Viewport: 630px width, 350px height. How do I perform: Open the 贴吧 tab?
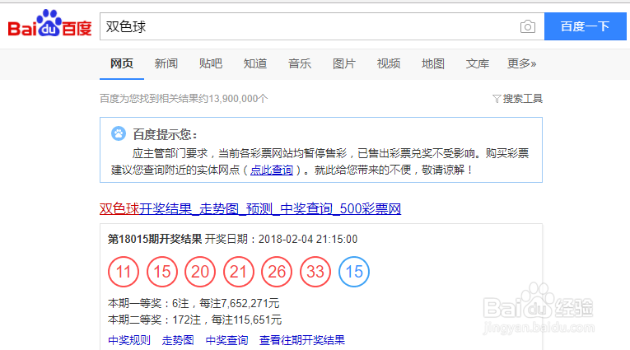[x=211, y=63]
